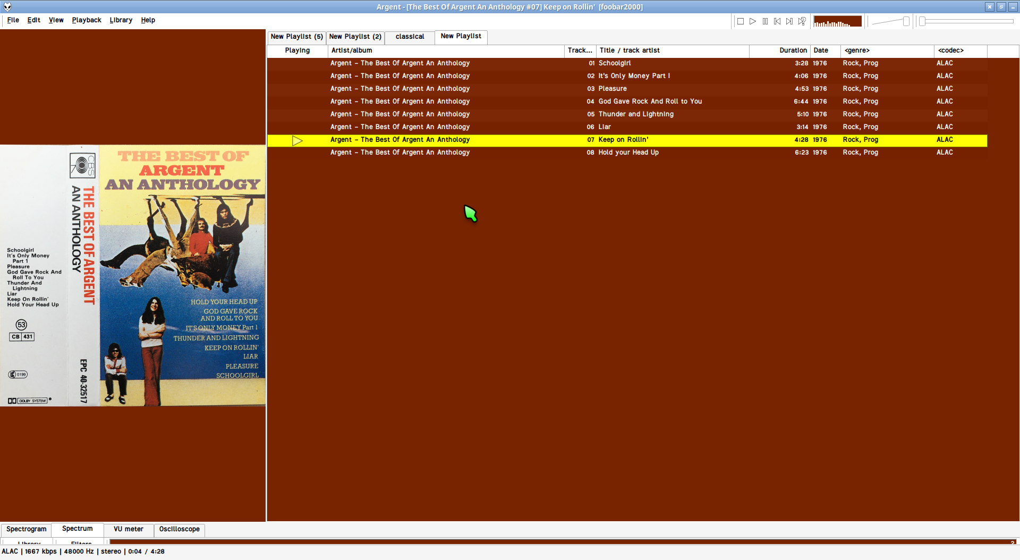Viewport: 1020px width, 560px height.
Task: Skip to the next track
Action: tap(789, 21)
